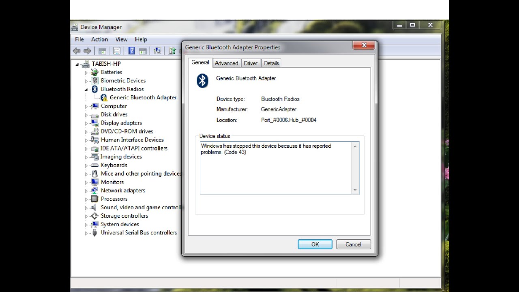Select the Generic Bluetooth Adapter tree item label

[x=143, y=97]
